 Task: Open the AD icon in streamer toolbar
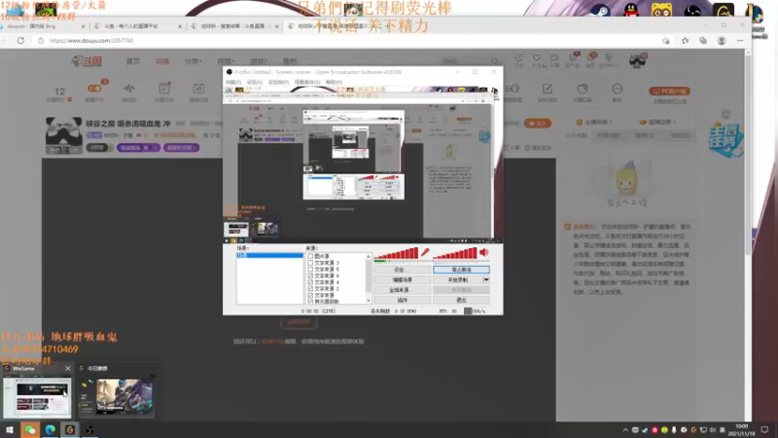tap(198, 89)
